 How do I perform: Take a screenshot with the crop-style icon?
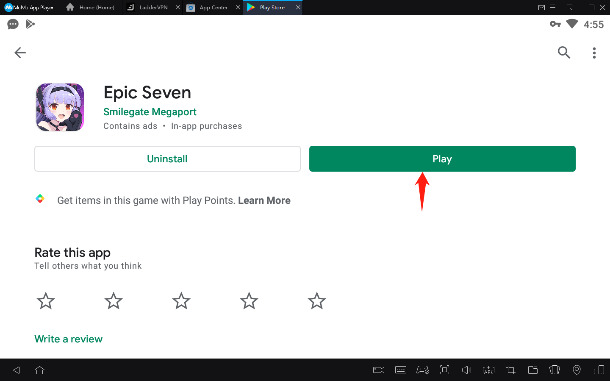tap(510, 370)
